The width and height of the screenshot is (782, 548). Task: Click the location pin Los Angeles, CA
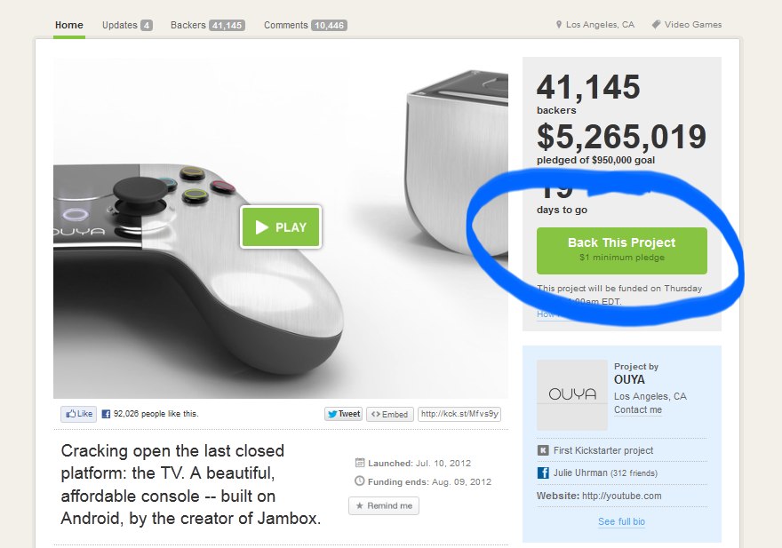[595, 25]
